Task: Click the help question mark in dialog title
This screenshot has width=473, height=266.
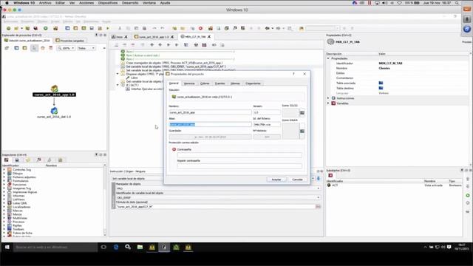Action: tap(293, 74)
